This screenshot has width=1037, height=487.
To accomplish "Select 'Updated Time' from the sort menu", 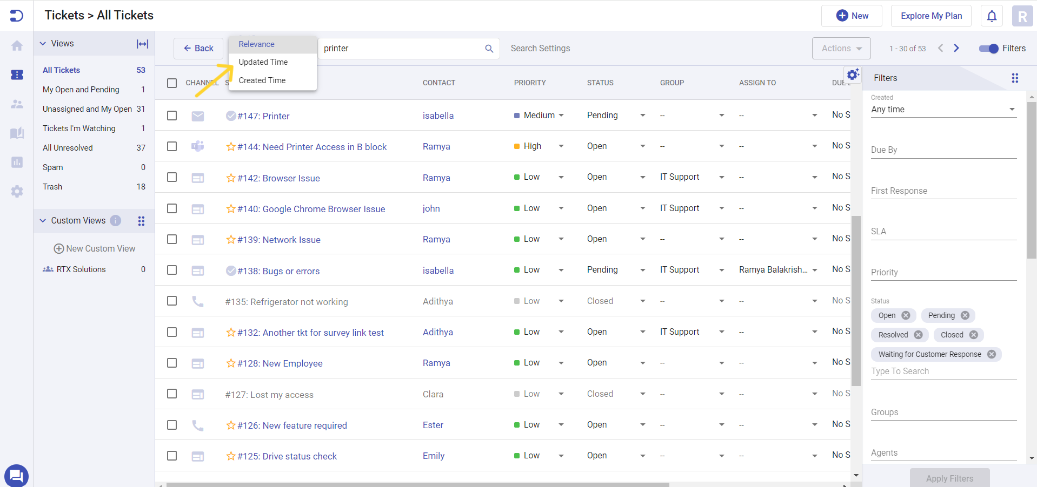I will [x=263, y=62].
